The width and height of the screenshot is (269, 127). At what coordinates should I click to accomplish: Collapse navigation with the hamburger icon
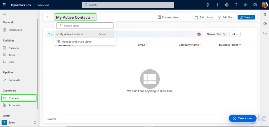(x=4, y=14)
